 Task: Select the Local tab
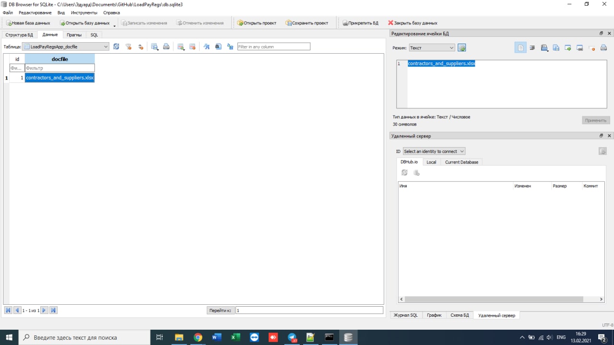pos(431,162)
